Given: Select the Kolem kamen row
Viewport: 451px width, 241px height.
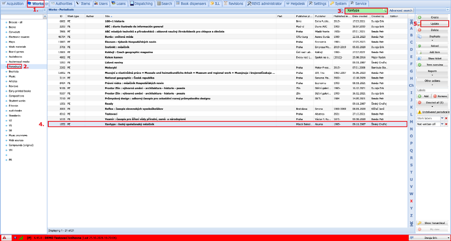Looking at the screenshot, I should [227, 57].
